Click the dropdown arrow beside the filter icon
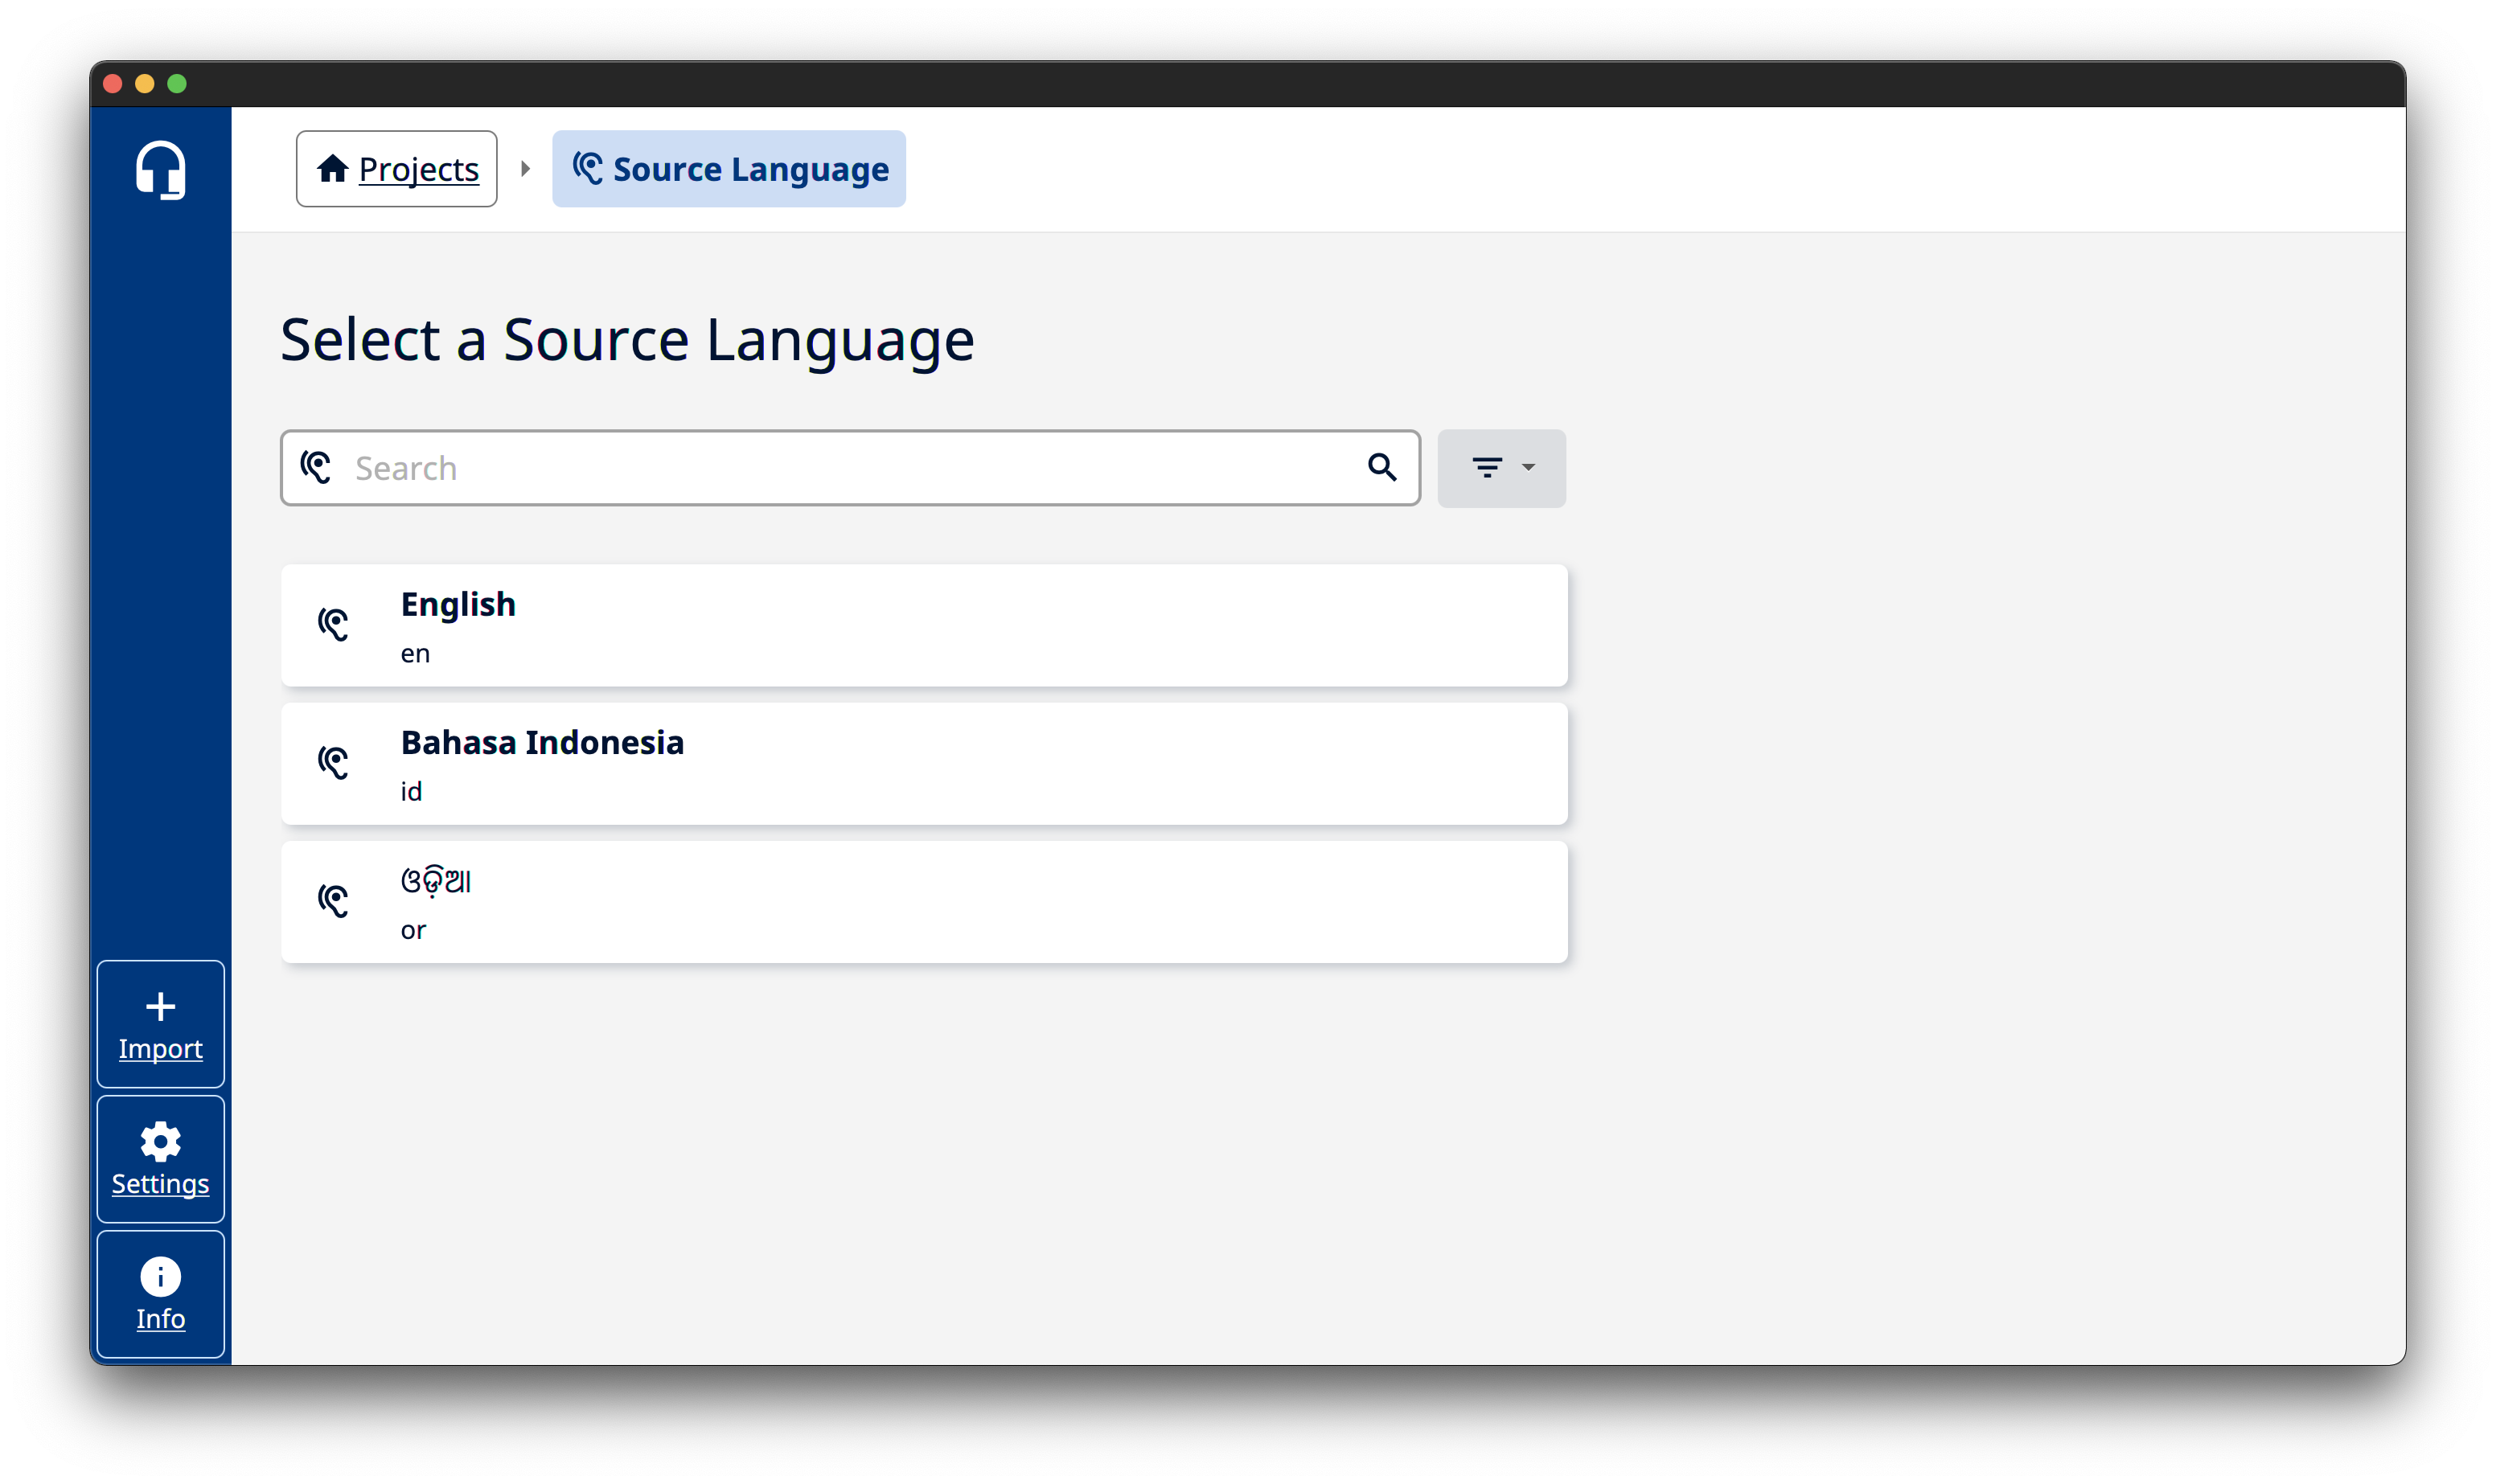 (x=1528, y=467)
